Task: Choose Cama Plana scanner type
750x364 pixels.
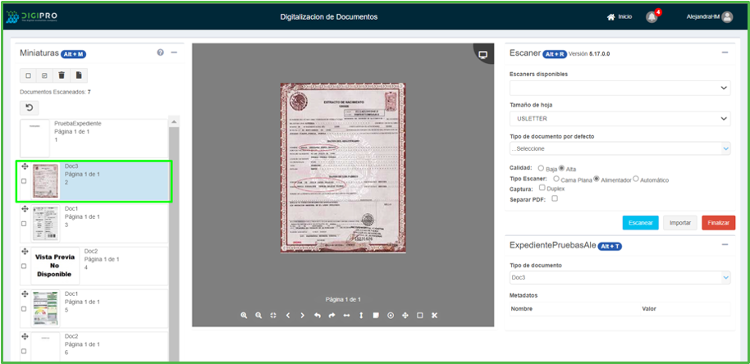Action: pos(557,179)
